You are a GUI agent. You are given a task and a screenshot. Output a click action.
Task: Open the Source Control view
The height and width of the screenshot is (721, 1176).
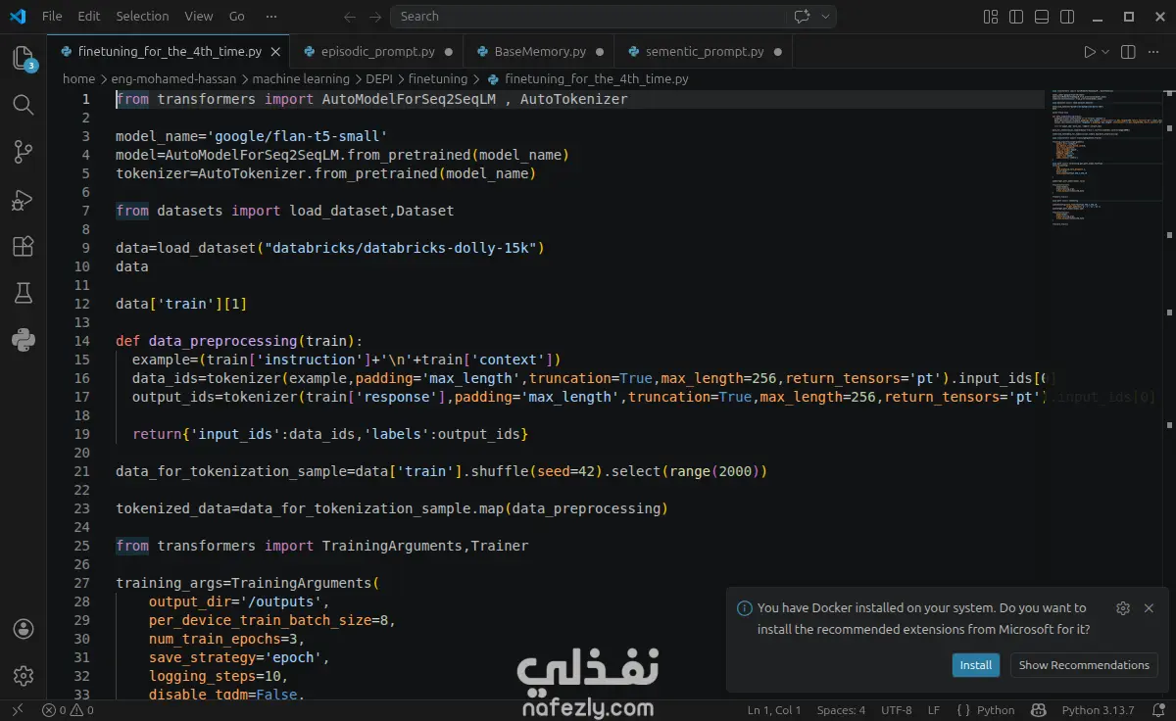pyautogui.click(x=24, y=152)
